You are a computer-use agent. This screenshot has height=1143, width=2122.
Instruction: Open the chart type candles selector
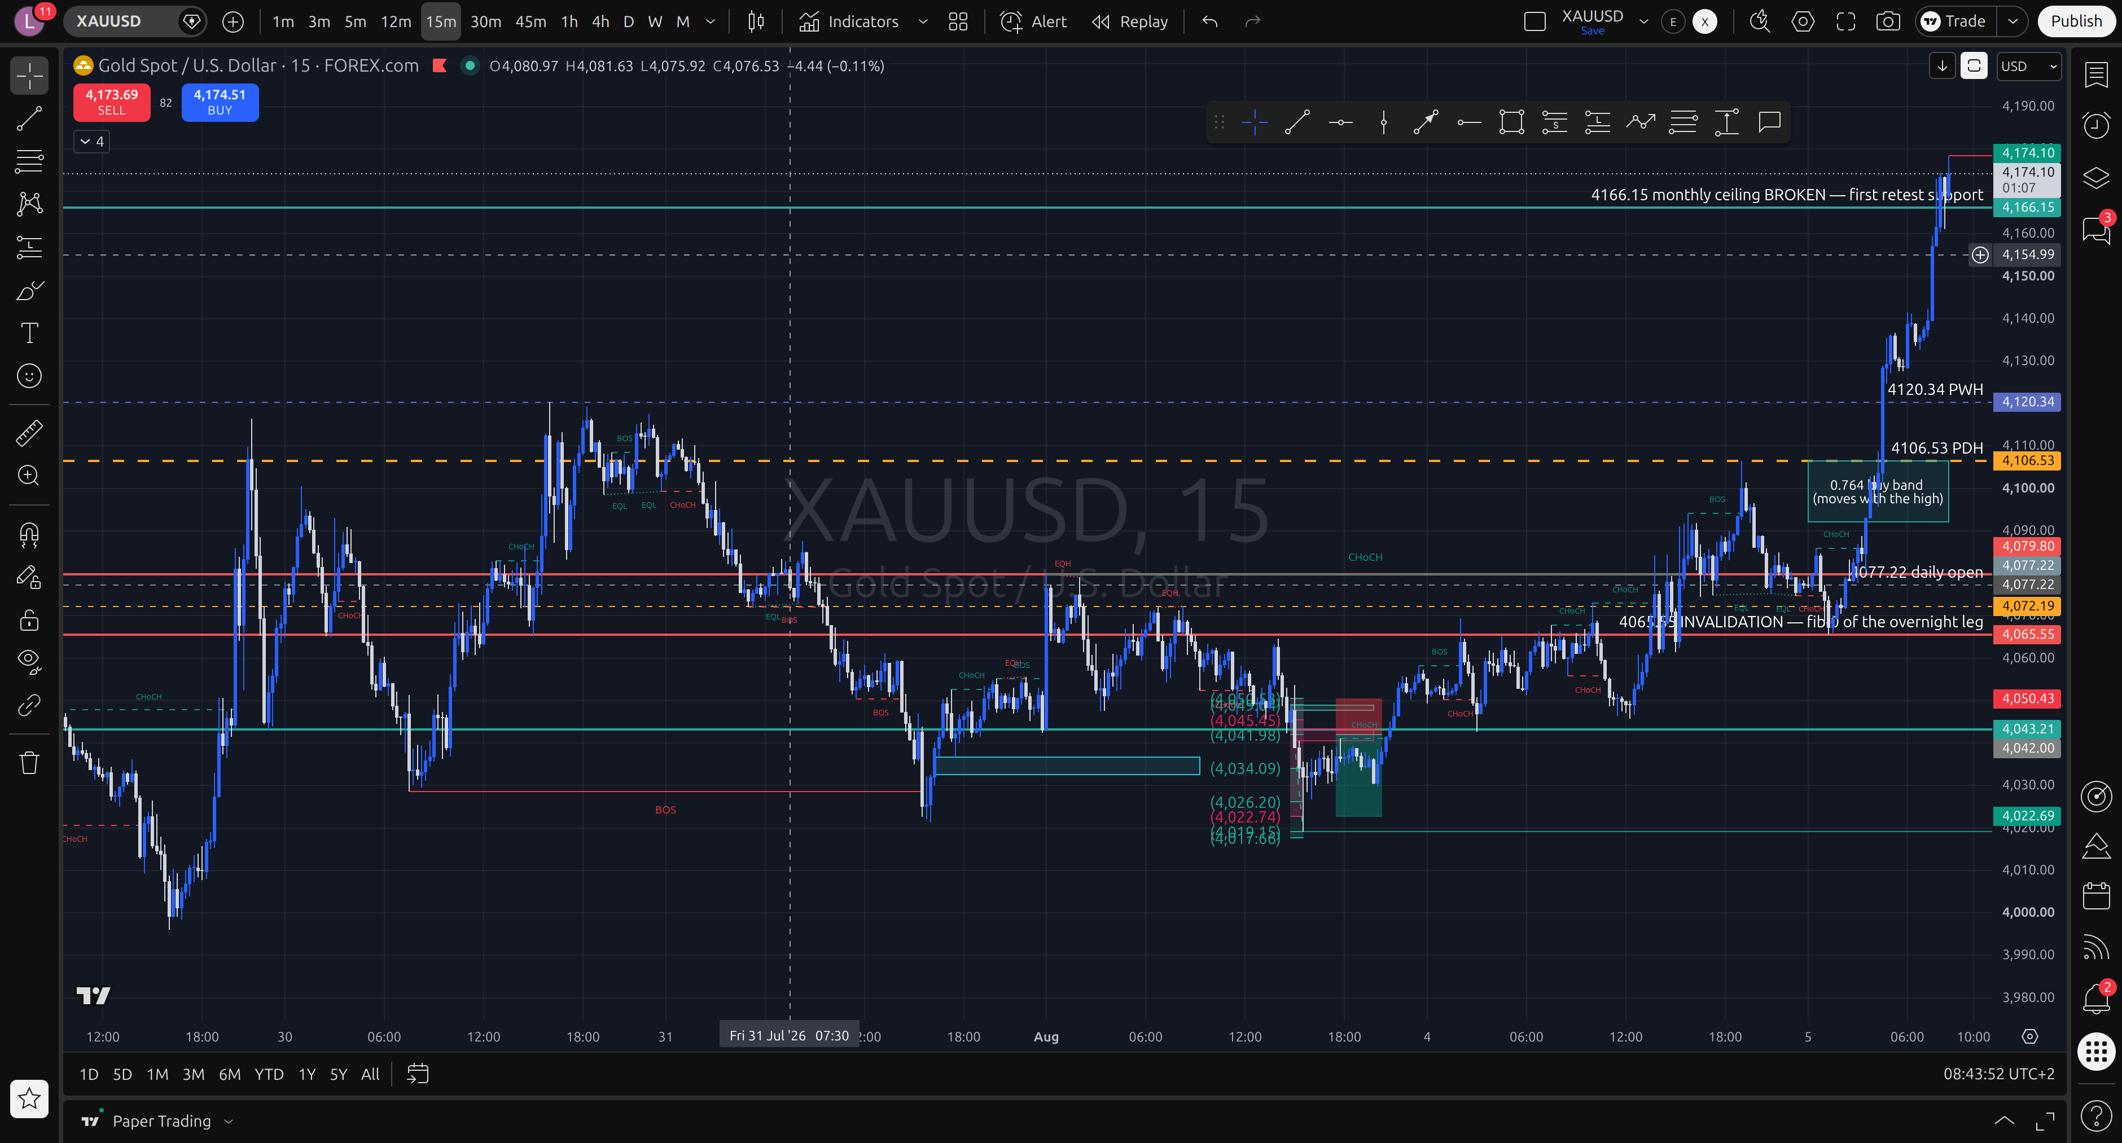755,21
